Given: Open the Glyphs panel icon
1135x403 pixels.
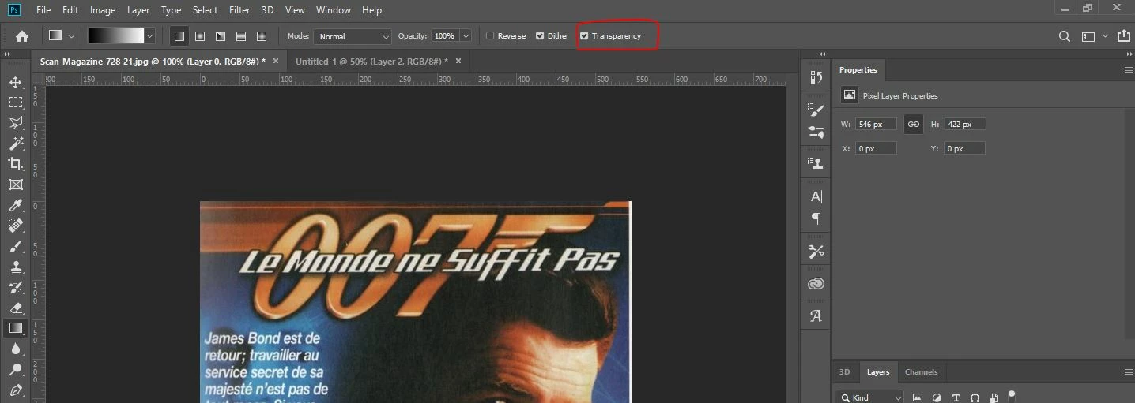Looking at the screenshot, I should [816, 316].
